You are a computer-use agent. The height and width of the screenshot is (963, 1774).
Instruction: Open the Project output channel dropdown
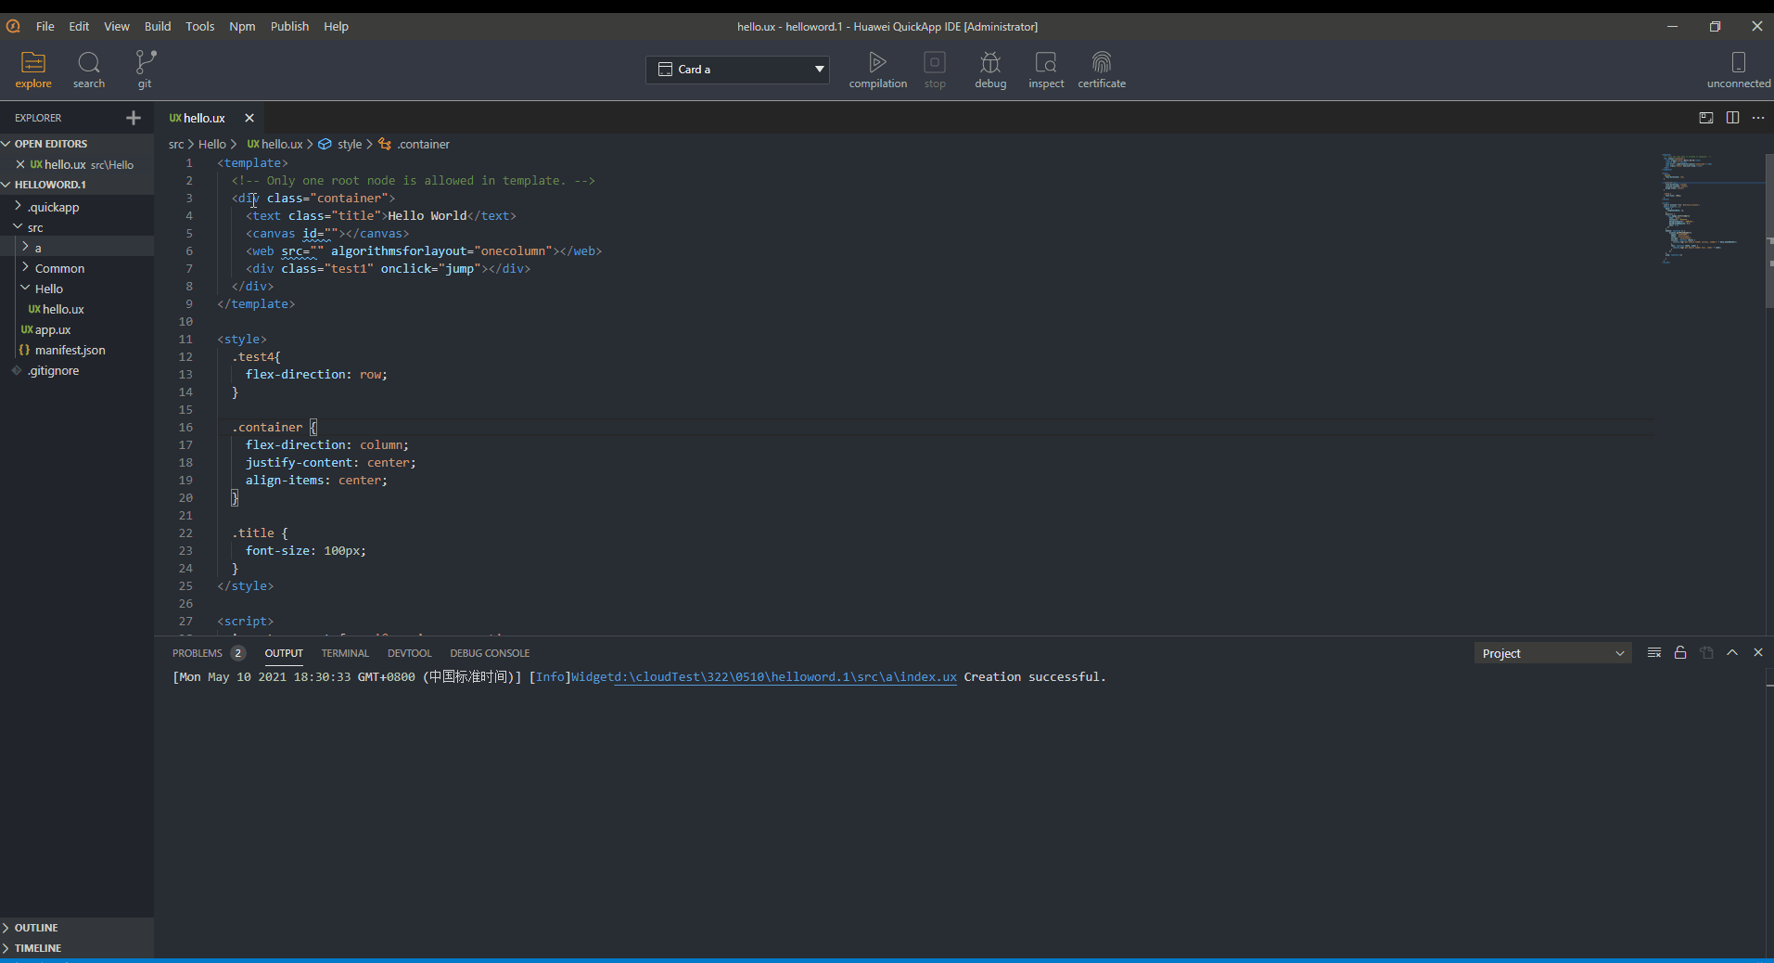click(1552, 653)
